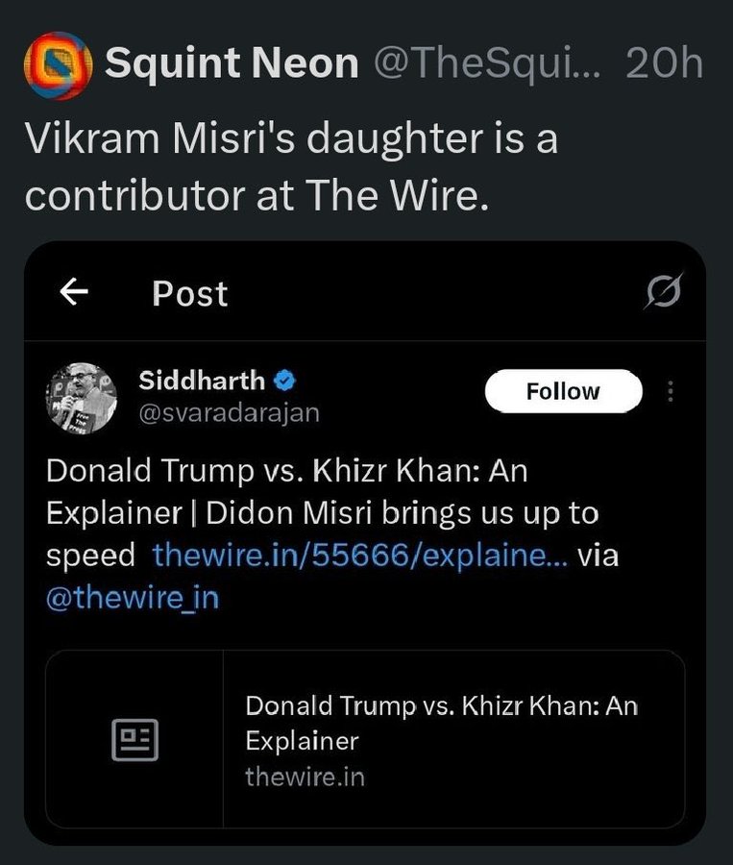733x865 pixels.
Task: Click the @thewire_in mention
Action: tap(133, 598)
